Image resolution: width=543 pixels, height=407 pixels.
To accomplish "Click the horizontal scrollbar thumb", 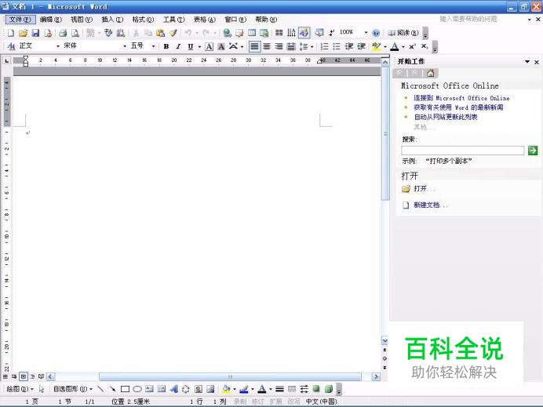I will pyautogui.click(x=230, y=376).
